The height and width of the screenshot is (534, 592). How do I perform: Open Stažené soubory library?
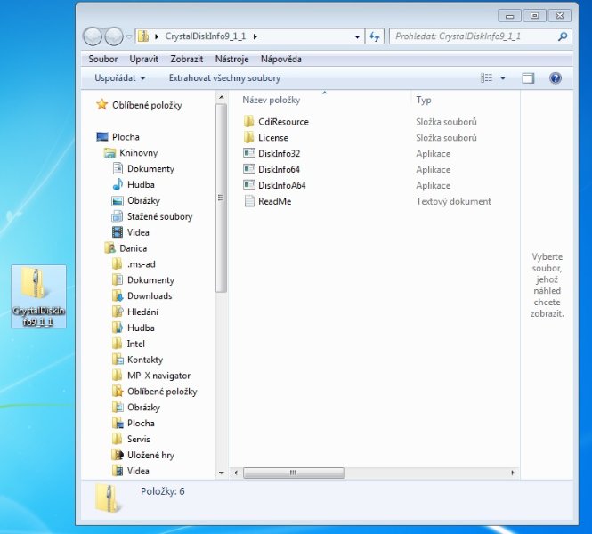(x=152, y=216)
